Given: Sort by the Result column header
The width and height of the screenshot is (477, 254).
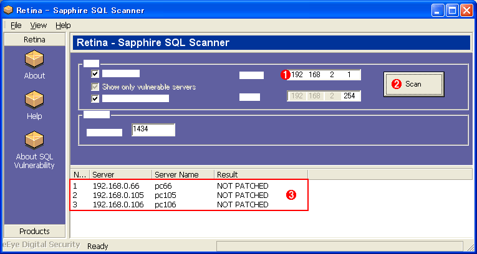Looking at the screenshot, I should 261,174.
